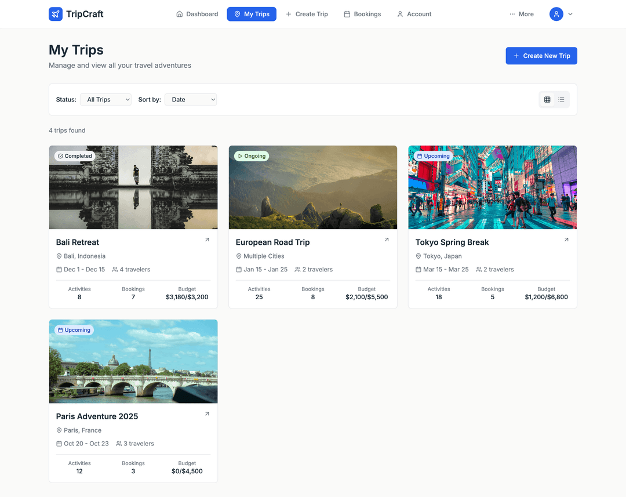Image resolution: width=626 pixels, height=497 pixels.
Task: Open the European Road Trip external link arrow
Action: pos(387,239)
